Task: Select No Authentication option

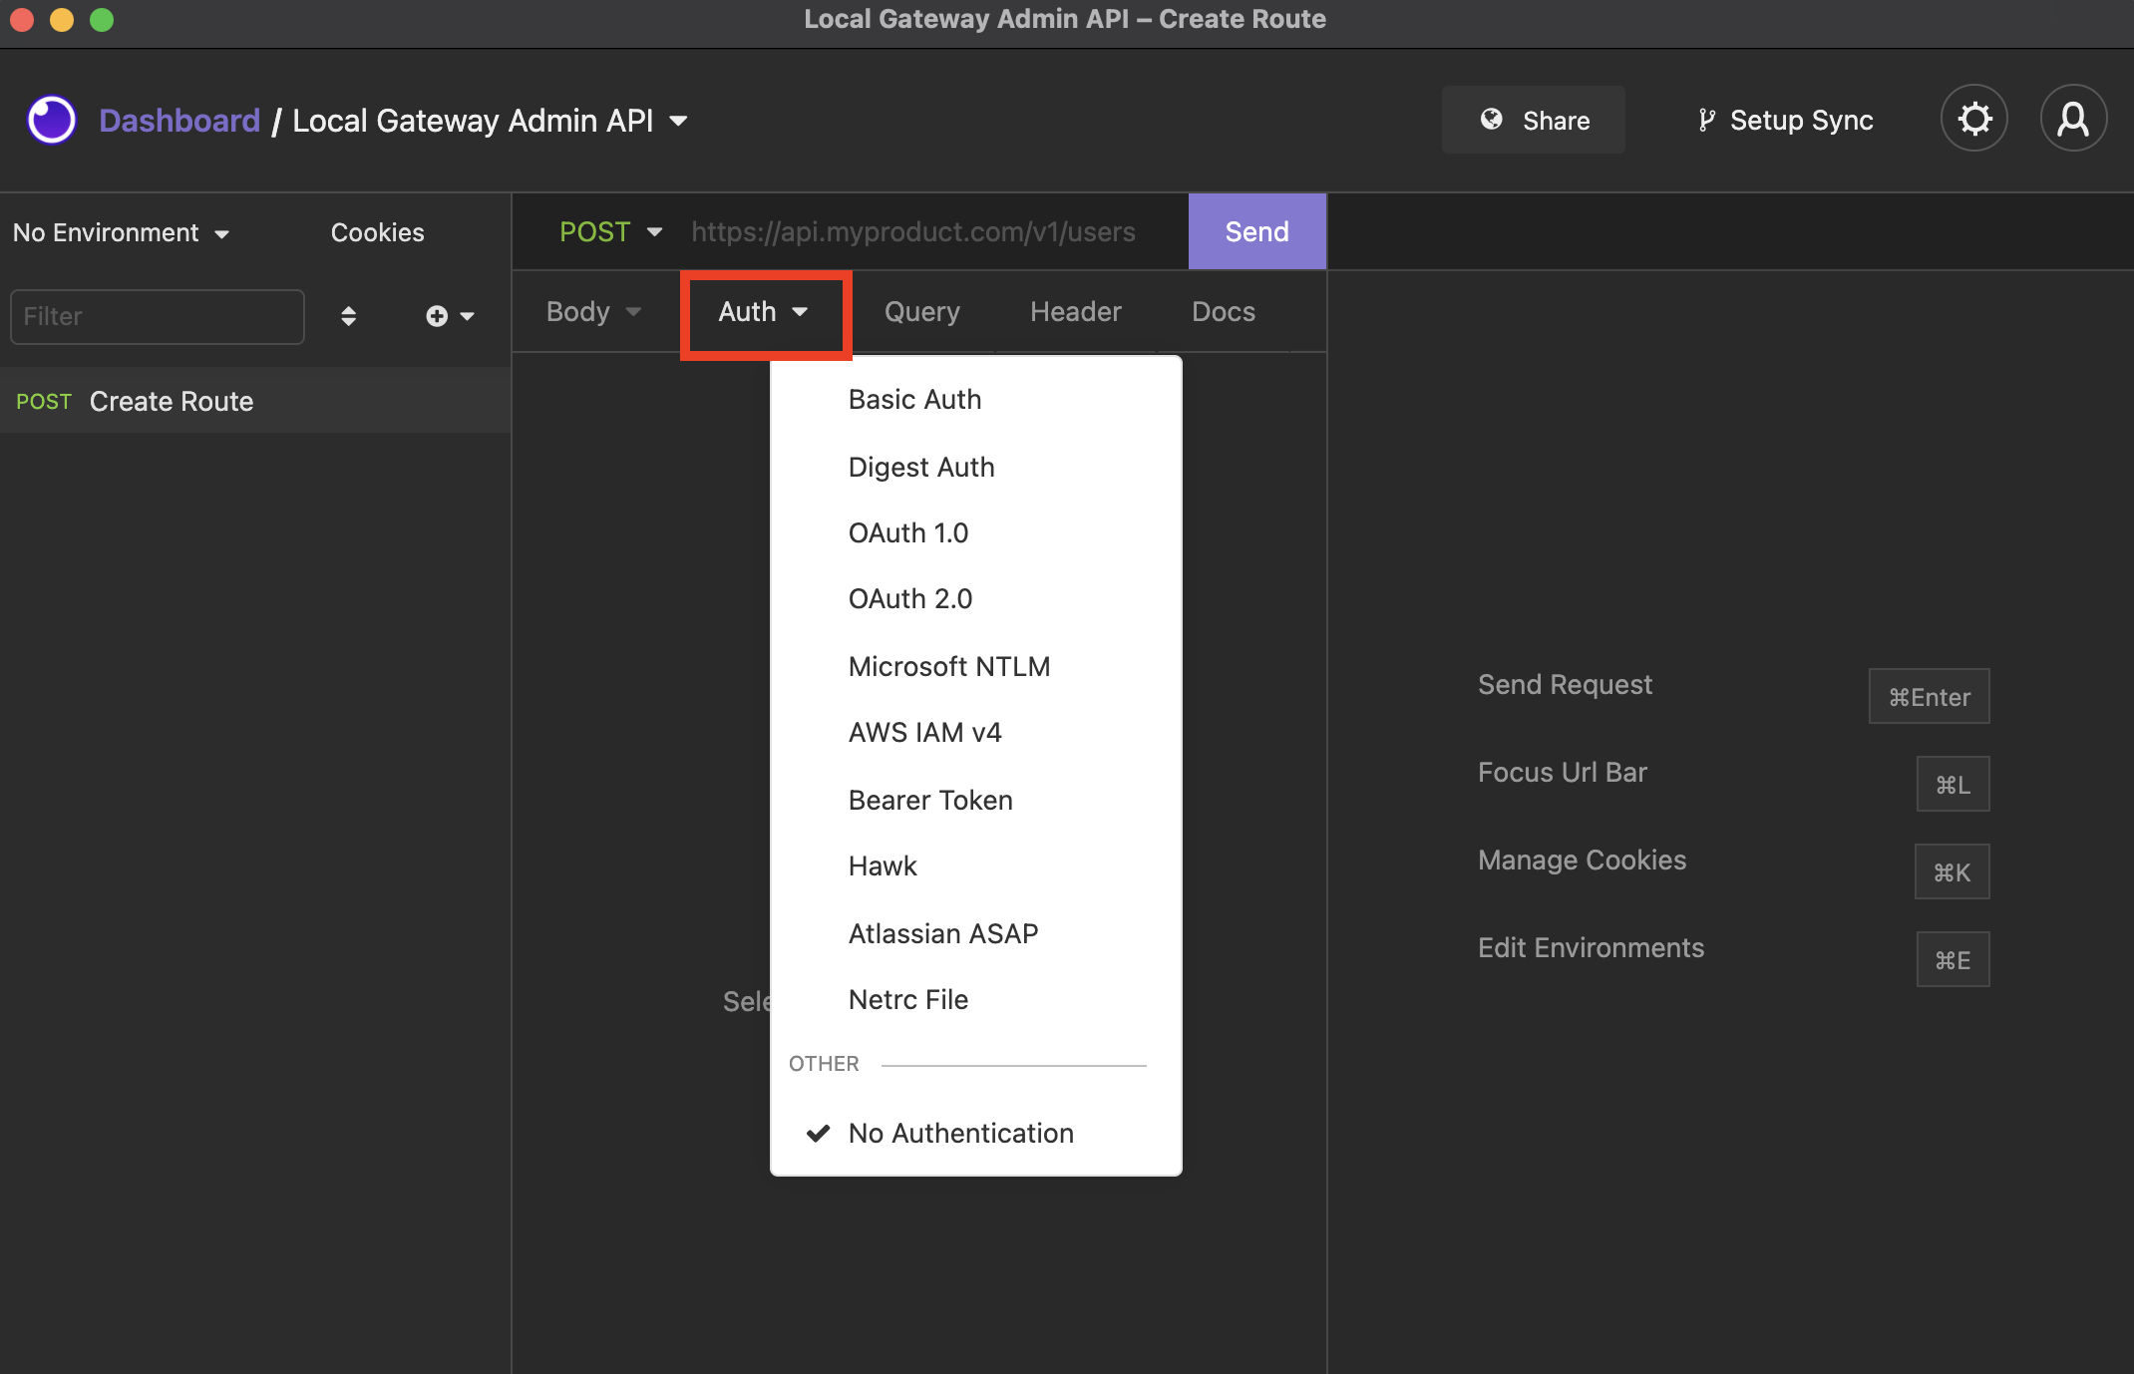Action: pyautogui.click(x=959, y=1132)
